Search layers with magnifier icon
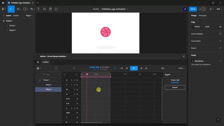 point(3,15)
